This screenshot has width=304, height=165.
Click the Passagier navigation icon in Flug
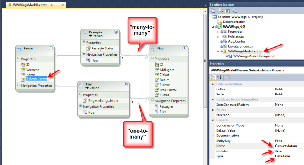point(157,106)
